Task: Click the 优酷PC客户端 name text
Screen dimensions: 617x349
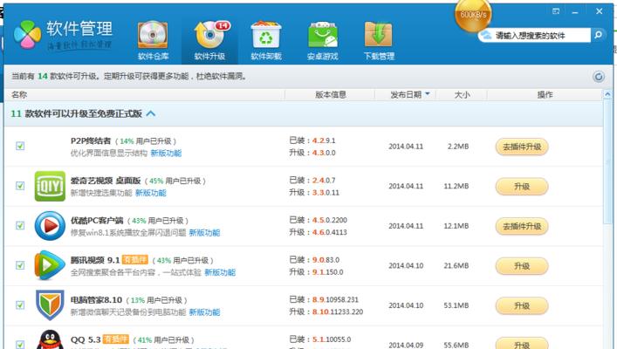Action: 97,221
